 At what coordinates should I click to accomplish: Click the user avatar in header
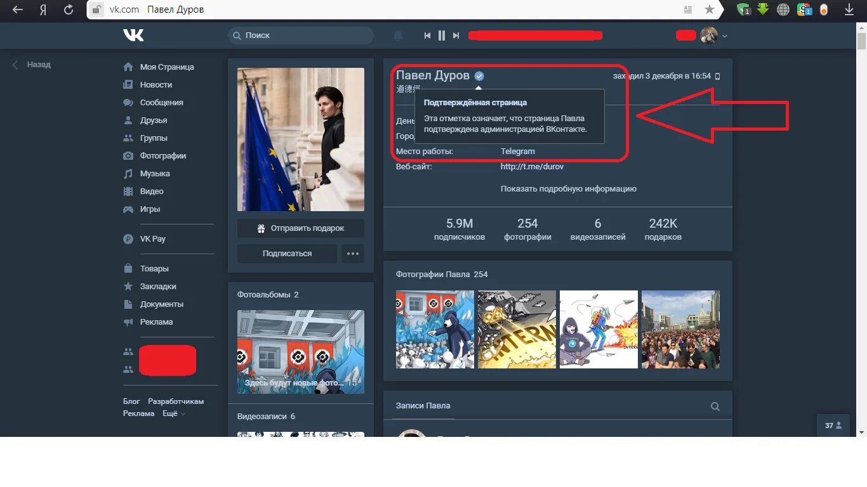[x=709, y=36]
